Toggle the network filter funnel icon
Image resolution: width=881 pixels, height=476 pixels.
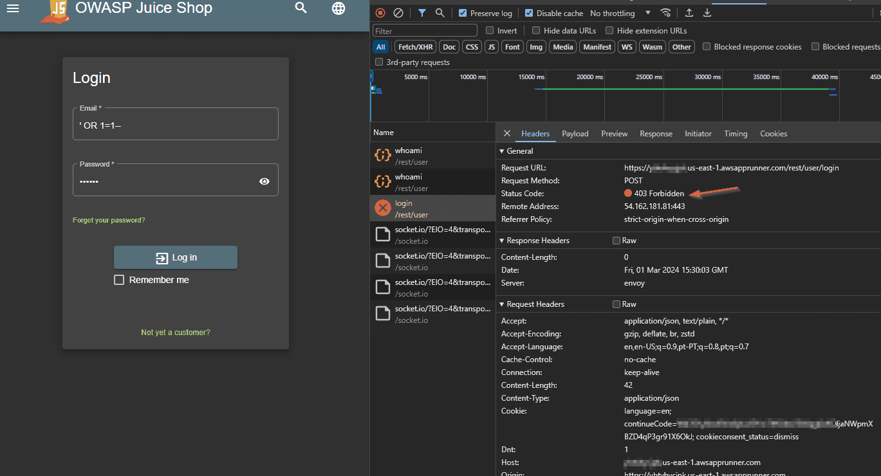coord(422,13)
